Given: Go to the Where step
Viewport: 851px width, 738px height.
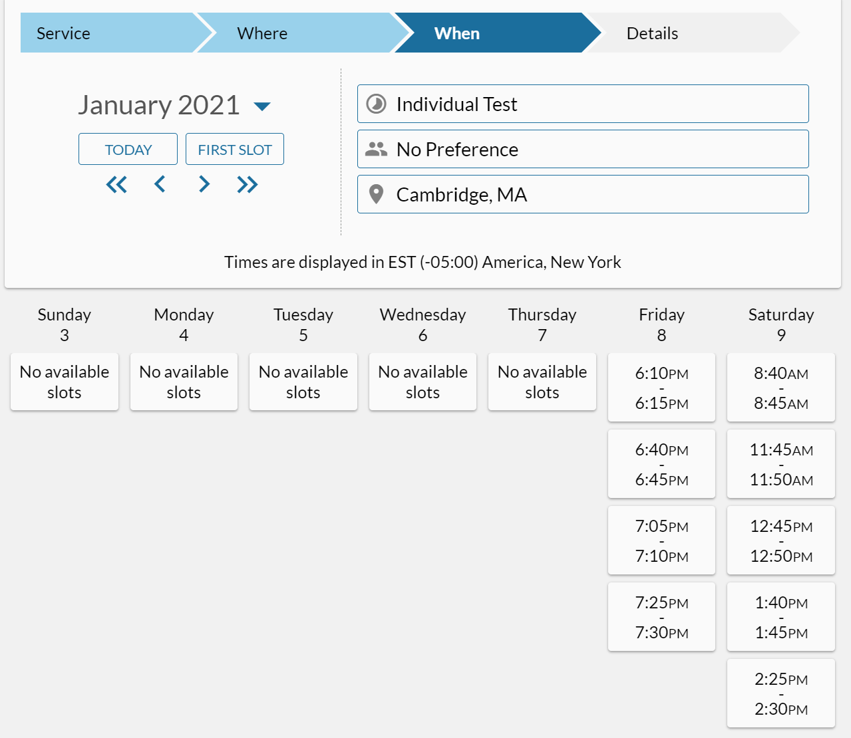Looking at the screenshot, I should [303, 33].
